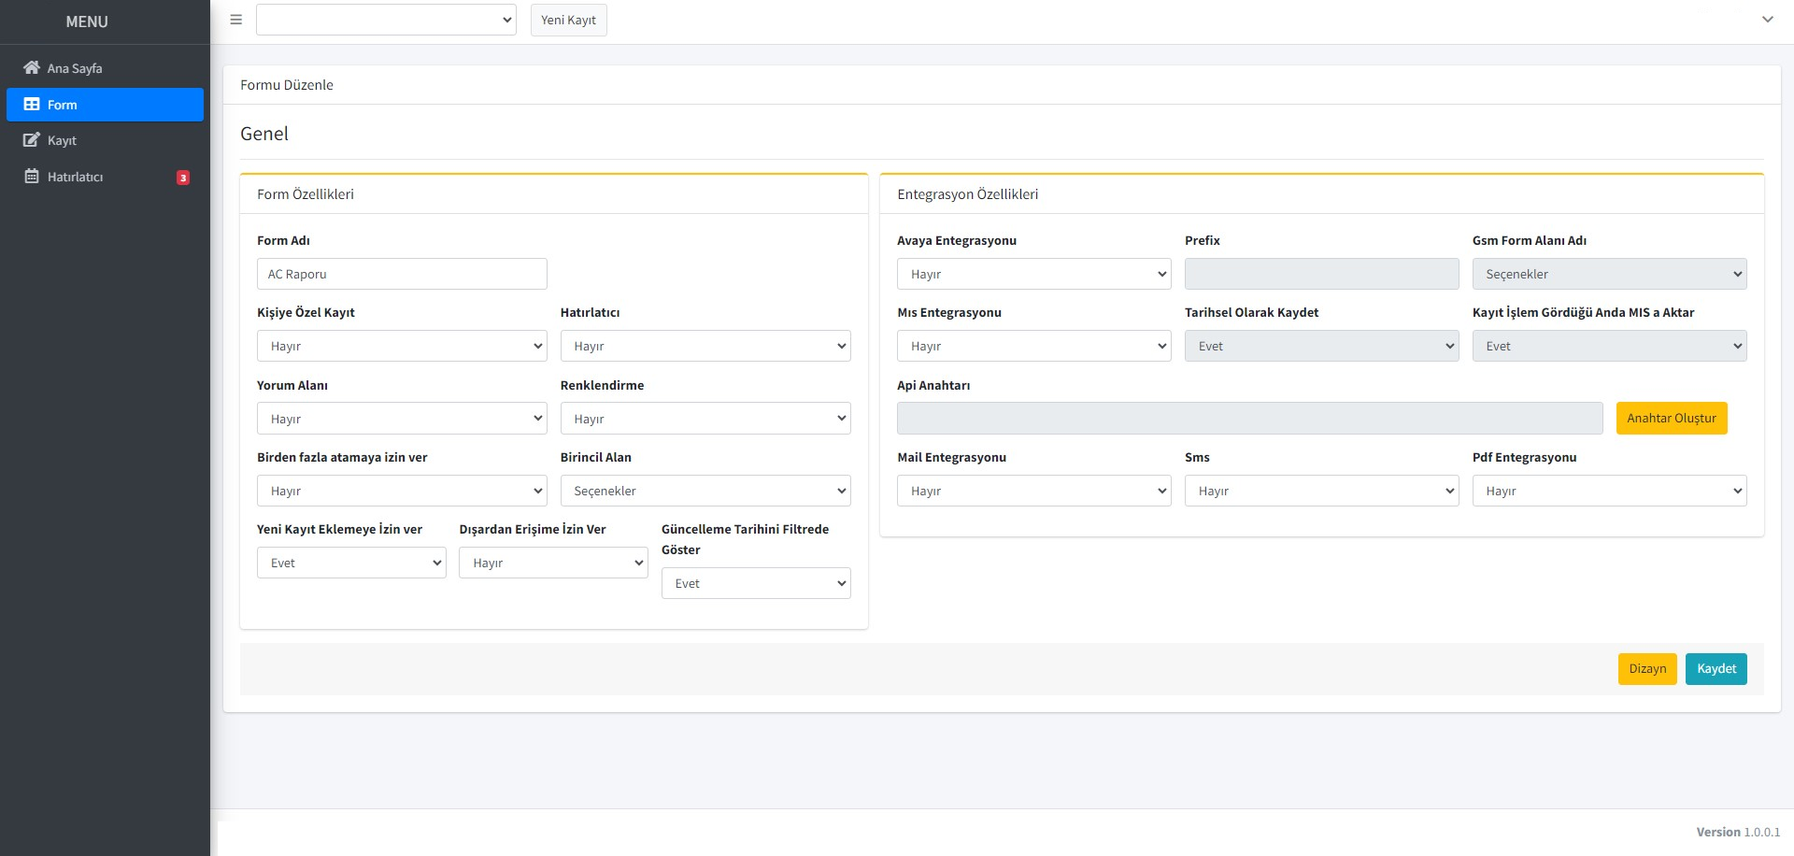Open the Mıs Entegrasyonu dropdown
Image resolution: width=1794 pixels, height=856 pixels.
[x=1034, y=346]
